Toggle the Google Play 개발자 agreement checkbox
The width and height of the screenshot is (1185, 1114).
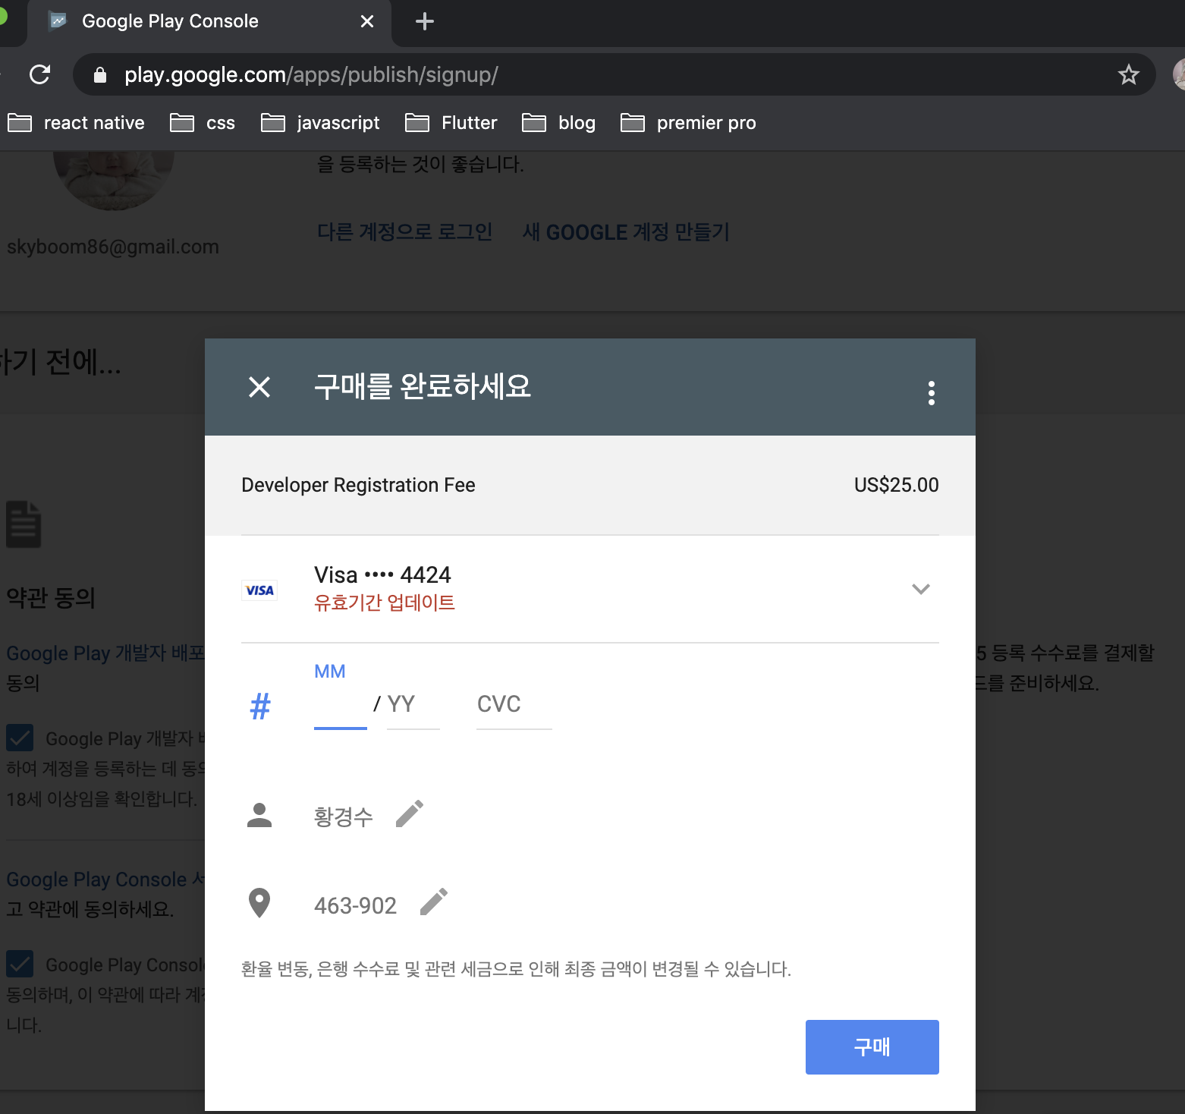[x=20, y=738]
